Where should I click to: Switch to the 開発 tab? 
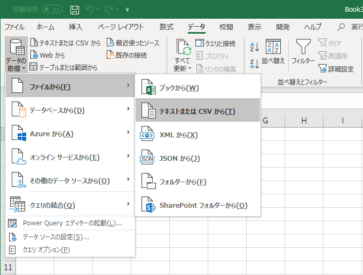point(283,27)
